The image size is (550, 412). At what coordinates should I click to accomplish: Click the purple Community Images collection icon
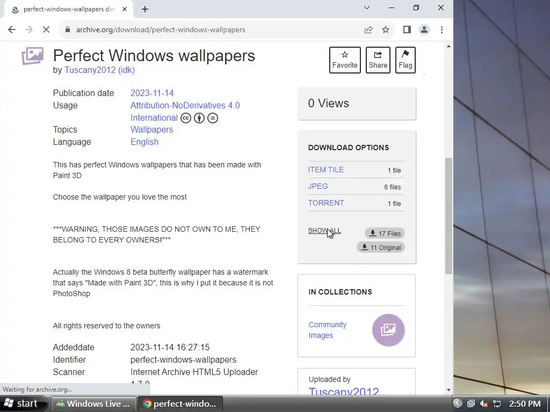coord(388,330)
